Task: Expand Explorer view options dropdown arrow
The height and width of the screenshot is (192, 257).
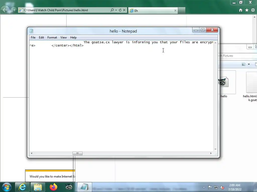Action: coord(249,64)
